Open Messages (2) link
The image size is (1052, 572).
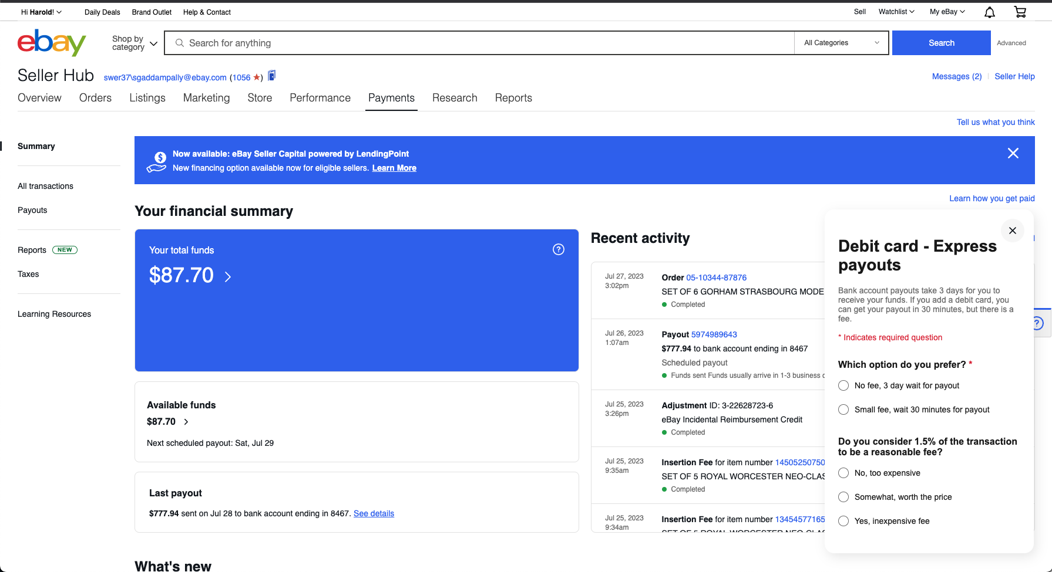[957, 76]
